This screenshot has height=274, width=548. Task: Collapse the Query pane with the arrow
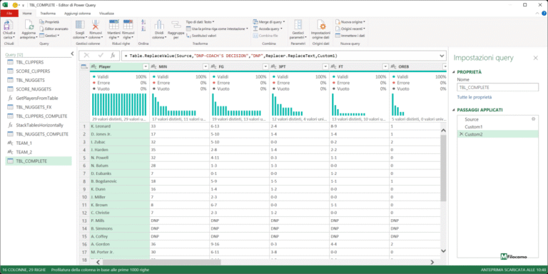[x=72, y=54]
